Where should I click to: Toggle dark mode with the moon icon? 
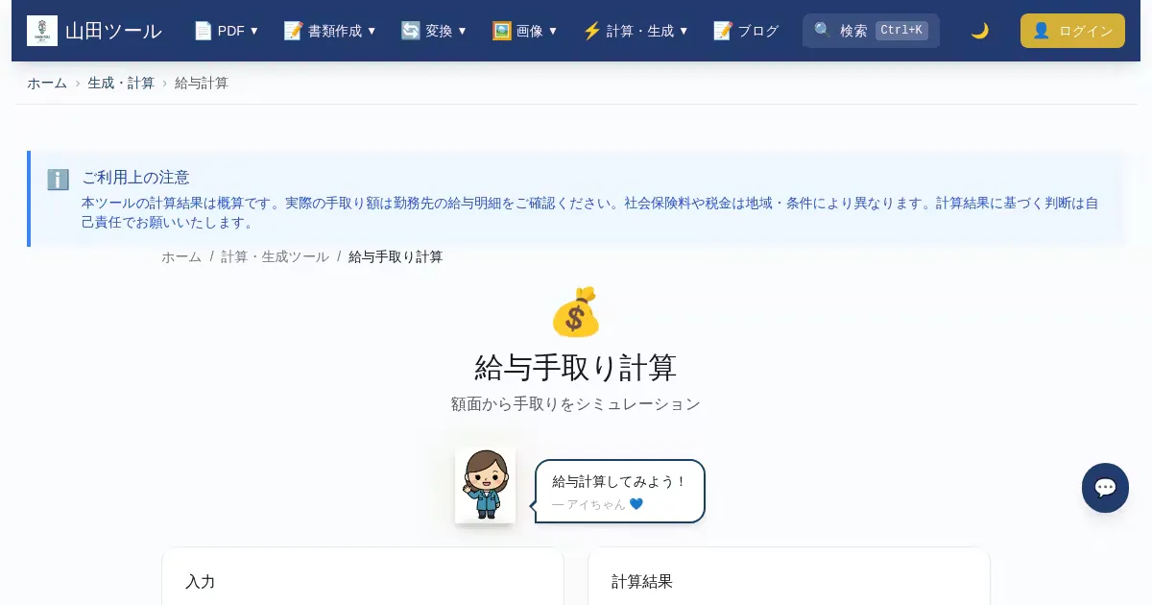tap(979, 31)
